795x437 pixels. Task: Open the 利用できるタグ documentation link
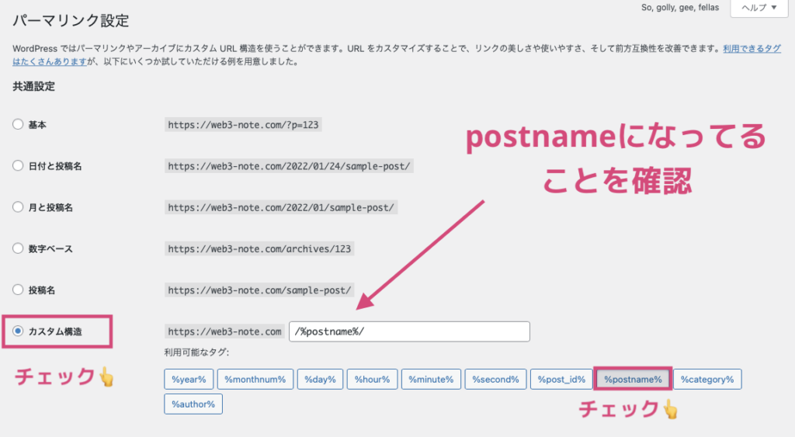752,49
